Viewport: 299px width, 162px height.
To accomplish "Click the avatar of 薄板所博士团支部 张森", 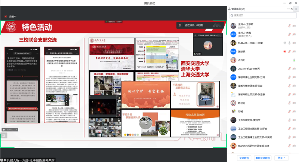I will pyautogui.click(x=233, y=86).
